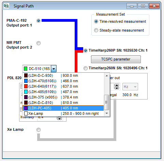
Task: Click the dropdown list scrollbar thumb
Action: [107, 102]
